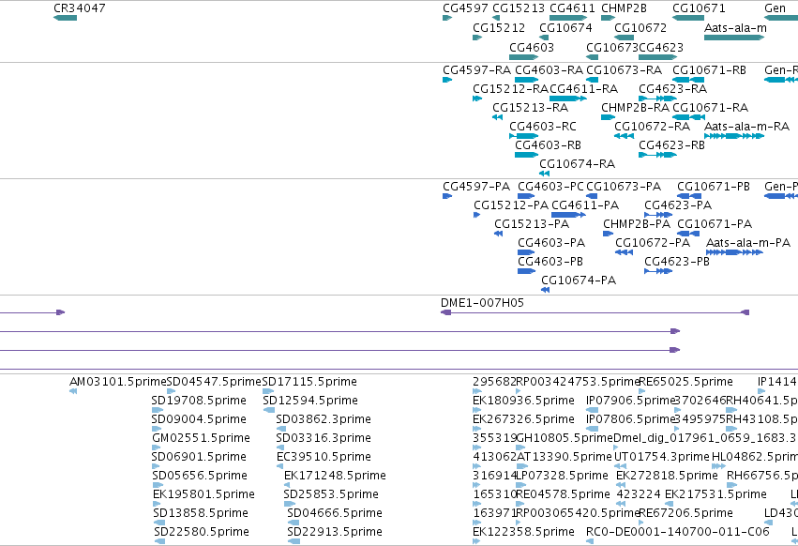Select protein CHMP2B-PA
The image size is (798, 546).
609,234
